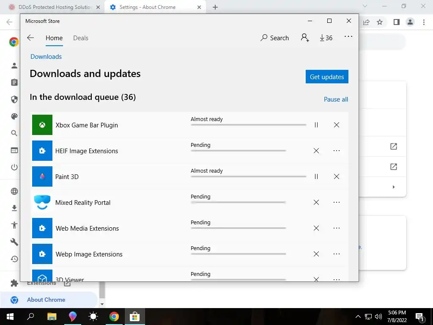Open a new Chrome tab
This screenshot has width=433, height=325.
click(215, 7)
